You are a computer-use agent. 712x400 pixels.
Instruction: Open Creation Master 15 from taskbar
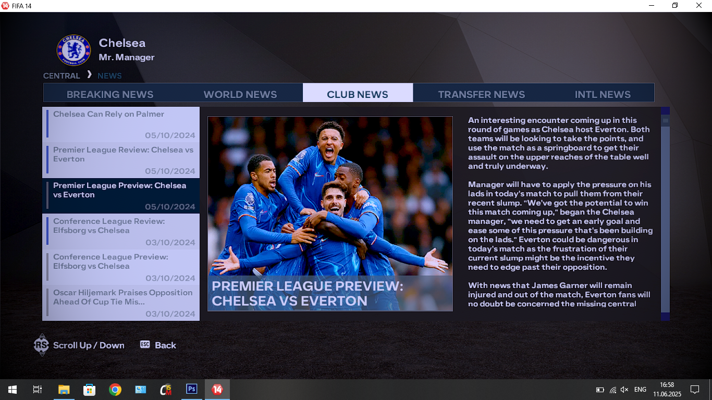tap(166, 390)
